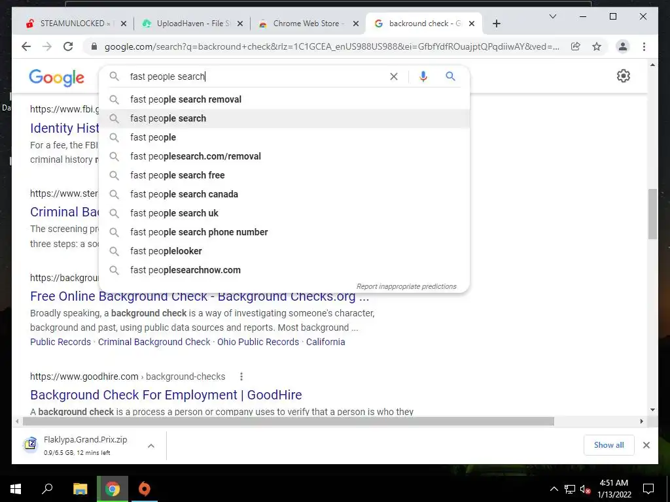670x502 pixels.
Task: Click the muted volume tray icon
Action: pyautogui.click(x=586, y=489)
